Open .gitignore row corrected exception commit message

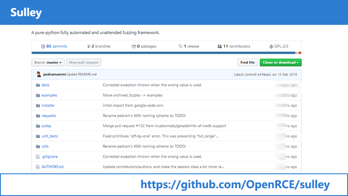click(152, 156)
